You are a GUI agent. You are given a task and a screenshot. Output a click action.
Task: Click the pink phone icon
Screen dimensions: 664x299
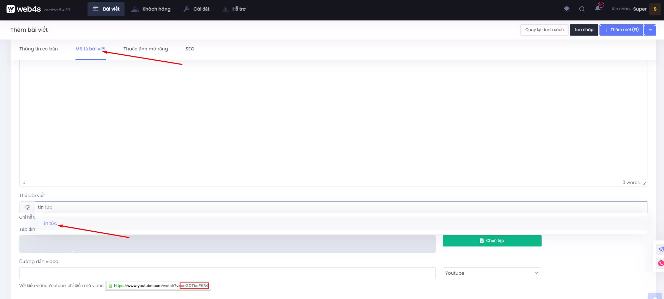pyautogui.click(x=660, y=263)
